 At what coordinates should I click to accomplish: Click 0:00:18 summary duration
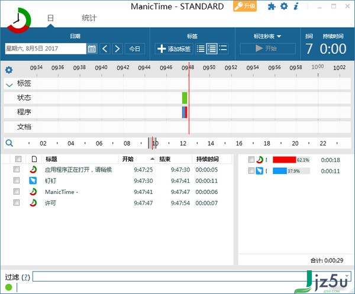pyautogui.click(x=331, y=160)
